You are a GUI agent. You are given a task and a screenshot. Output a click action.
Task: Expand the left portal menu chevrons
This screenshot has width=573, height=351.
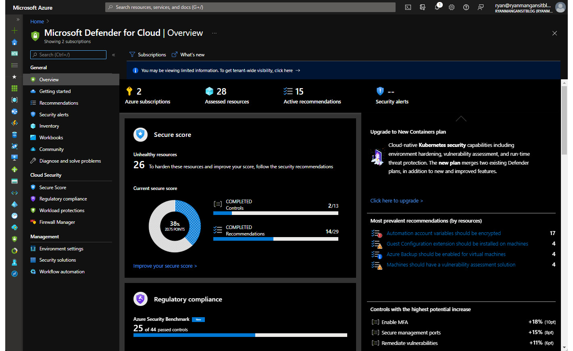tap(18, 19)
